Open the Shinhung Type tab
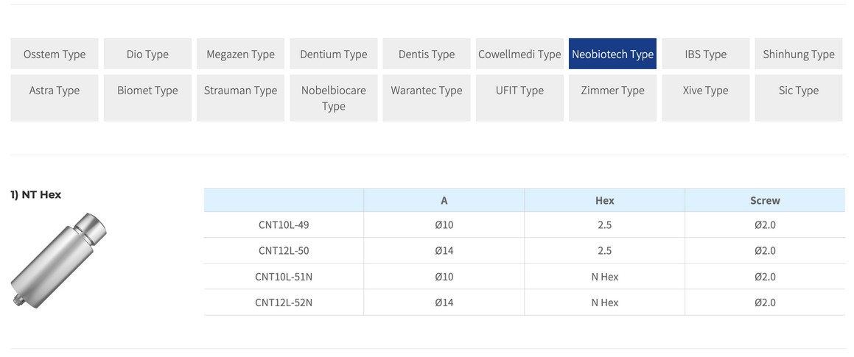This screenshot has height=357, width=854. (x=798, y=54)
